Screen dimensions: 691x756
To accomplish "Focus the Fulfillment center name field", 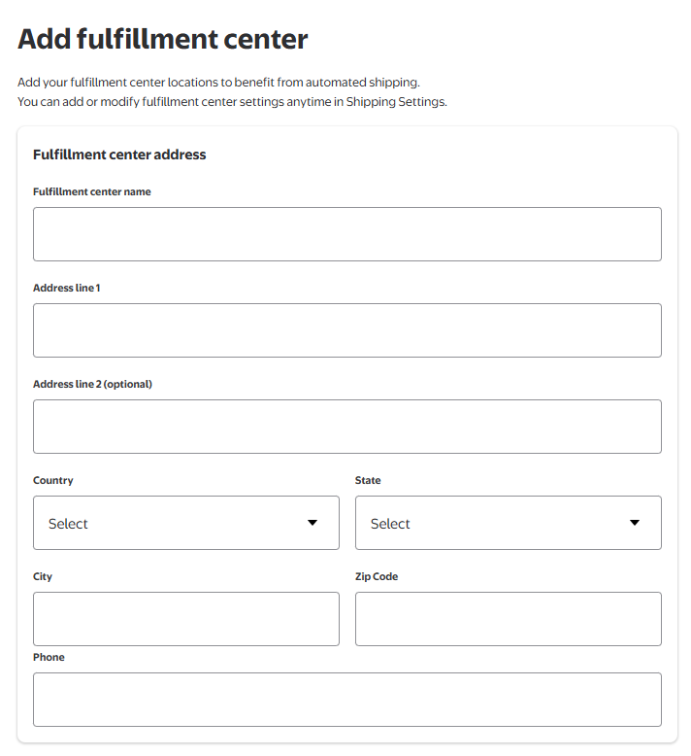I will pyautogui.click(x=347, y=234).
